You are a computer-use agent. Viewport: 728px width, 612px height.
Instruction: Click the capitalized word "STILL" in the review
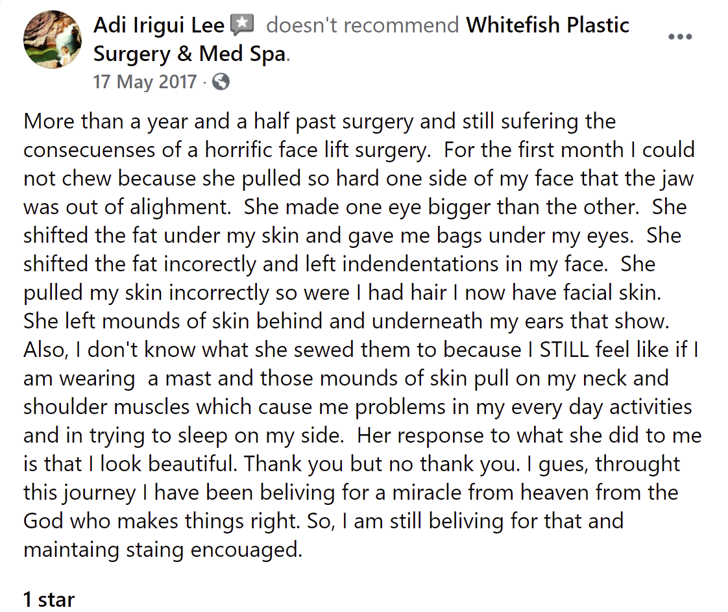(564, 350)
